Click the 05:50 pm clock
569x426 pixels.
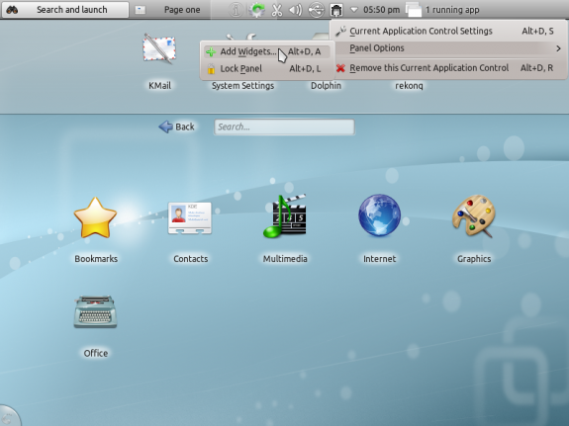pos(381,10)
